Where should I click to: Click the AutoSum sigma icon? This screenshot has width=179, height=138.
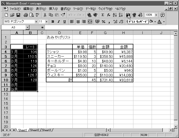[x=103, y=15]
